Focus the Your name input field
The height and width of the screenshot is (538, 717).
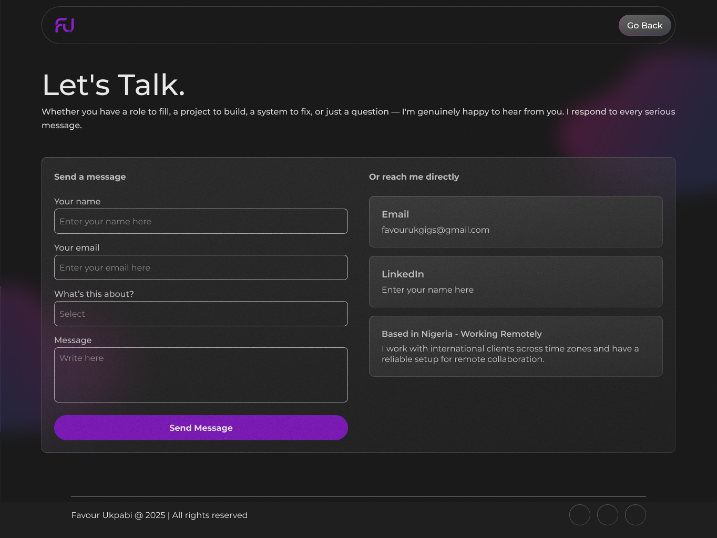tap(201, 221)
